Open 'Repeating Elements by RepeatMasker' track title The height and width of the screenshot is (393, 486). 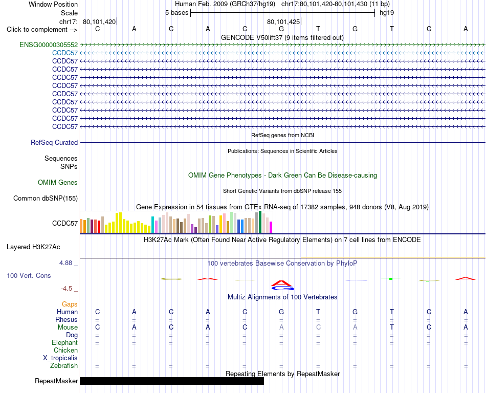(283, 374)
